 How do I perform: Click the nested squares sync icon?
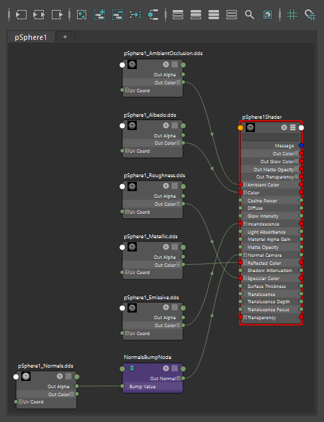tap(267, 15)
